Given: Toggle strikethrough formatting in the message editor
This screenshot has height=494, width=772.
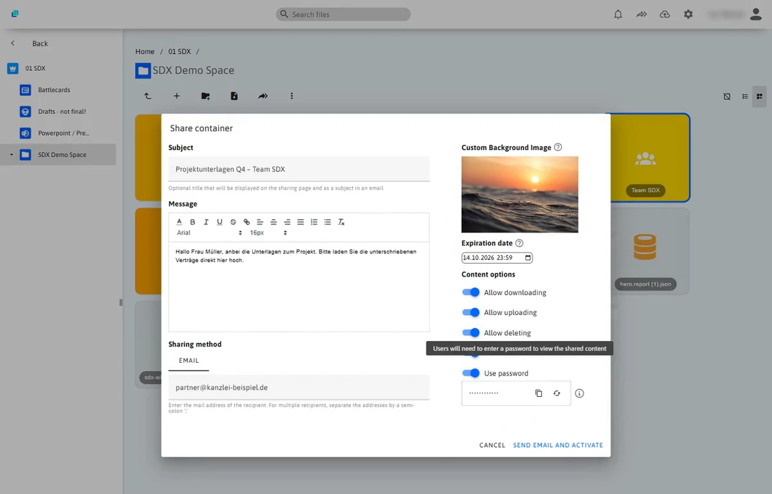Looking at the screenshot, I should 233,222.
